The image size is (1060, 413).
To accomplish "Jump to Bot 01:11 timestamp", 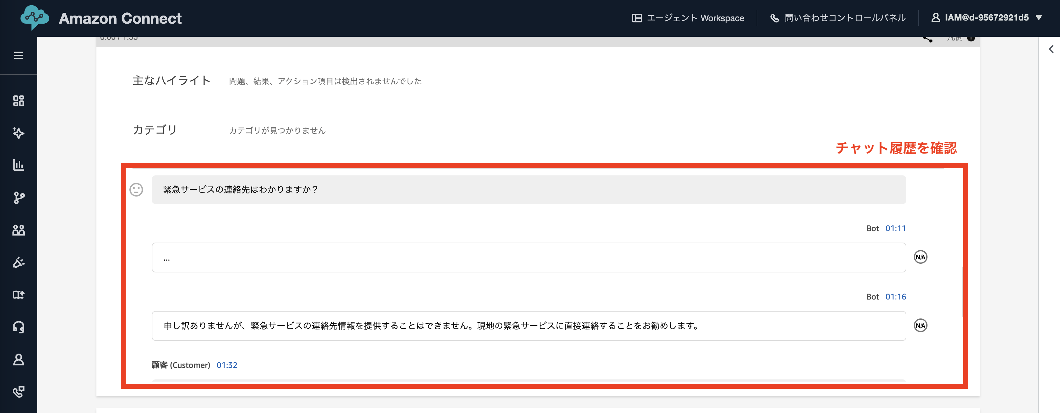I will [x=895, y=228].
